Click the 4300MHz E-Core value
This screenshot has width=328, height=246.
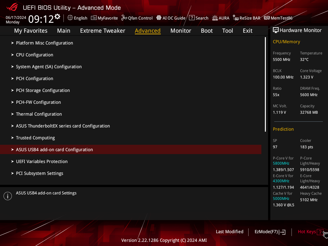(281, 181)
